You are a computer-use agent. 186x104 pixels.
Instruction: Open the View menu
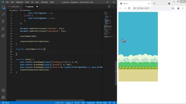27,2
